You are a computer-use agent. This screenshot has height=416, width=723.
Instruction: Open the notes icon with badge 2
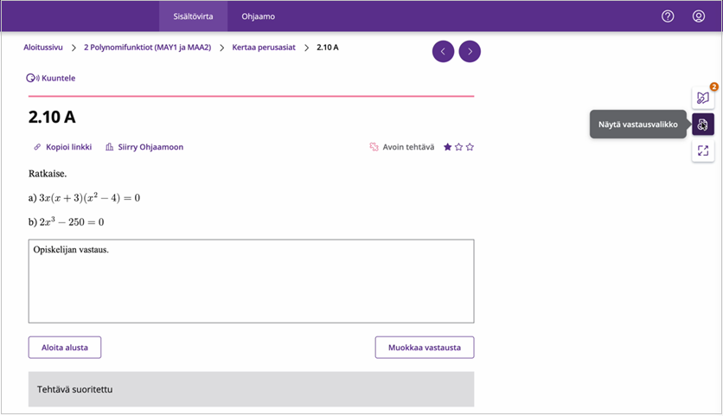tap(703, 98)
